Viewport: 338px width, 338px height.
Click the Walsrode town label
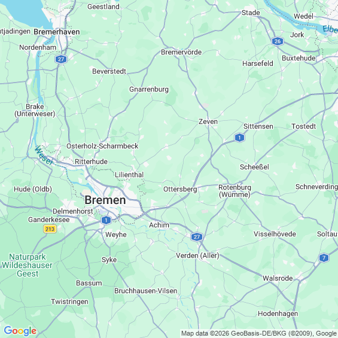tap(278, 278)
